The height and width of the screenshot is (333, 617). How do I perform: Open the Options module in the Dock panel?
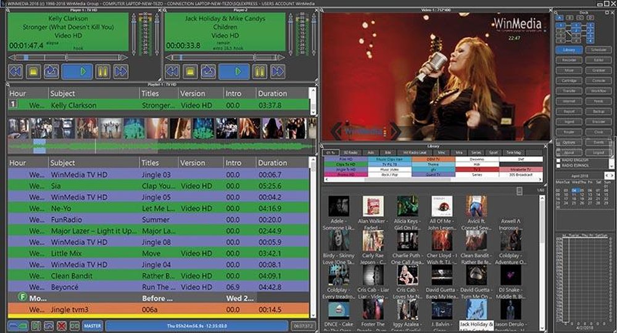coord(569,142)
